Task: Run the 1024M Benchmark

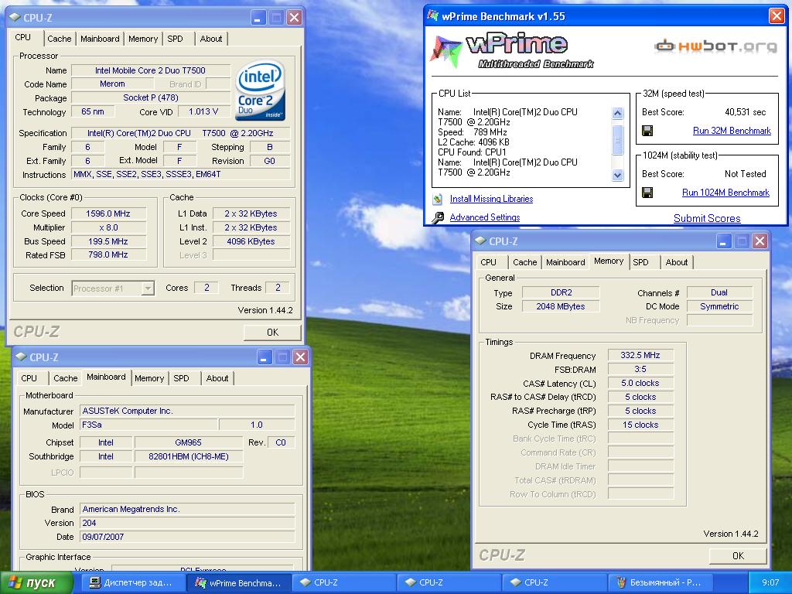Action: click(725, 193)
